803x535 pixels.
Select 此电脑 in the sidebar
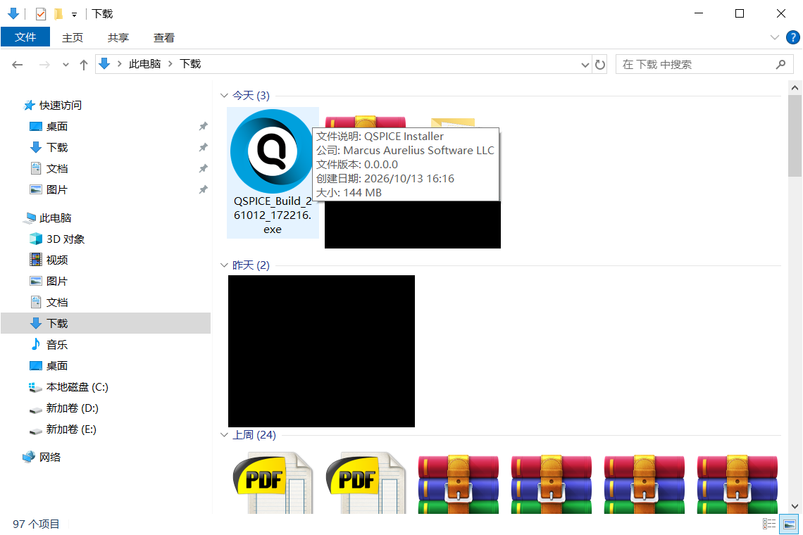point(47,218)
